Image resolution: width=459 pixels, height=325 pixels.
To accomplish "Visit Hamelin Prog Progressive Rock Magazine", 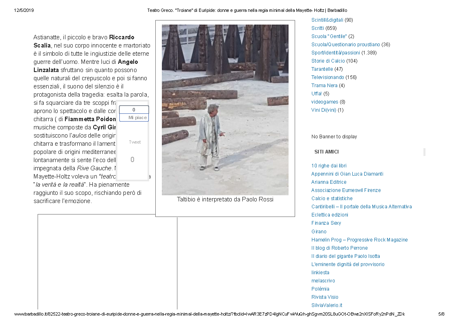I will tap(359, 240).
